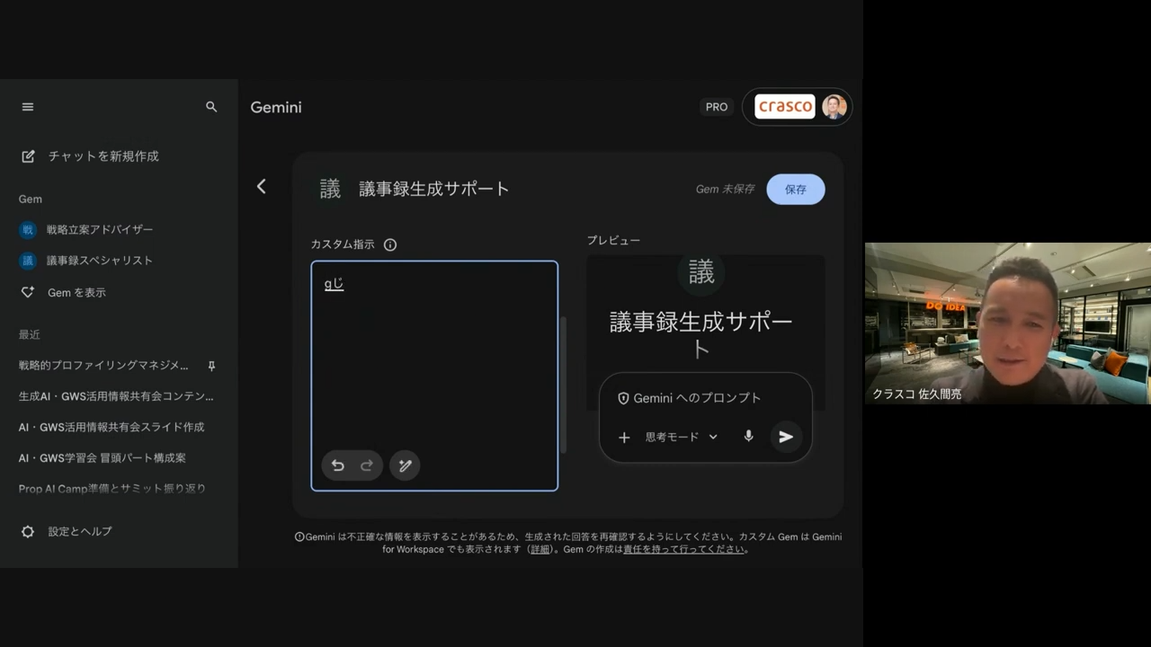Open the 生成AI・GWS活用情報共有会コンテン… chat
Screen dimensions: 1151x647
(116, 396)
